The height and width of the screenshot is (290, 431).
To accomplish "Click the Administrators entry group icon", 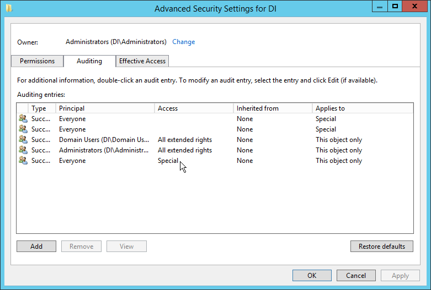I will pyautogui.click(x=23, y=150).
